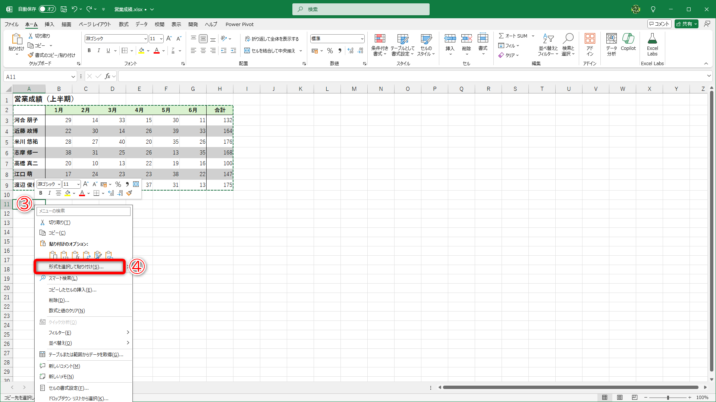Image resolution: width=716 pixels, height=402 pixels.
Task: Select the paste values icon in context menu
Action: (x=65, y=255)
